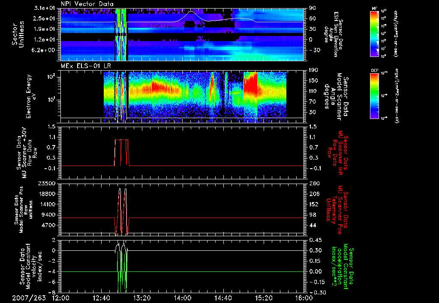The image size is (439, 303).
Task: Click the 'Electron Energy eV' axis label
Action: click(x=32, y=96)
